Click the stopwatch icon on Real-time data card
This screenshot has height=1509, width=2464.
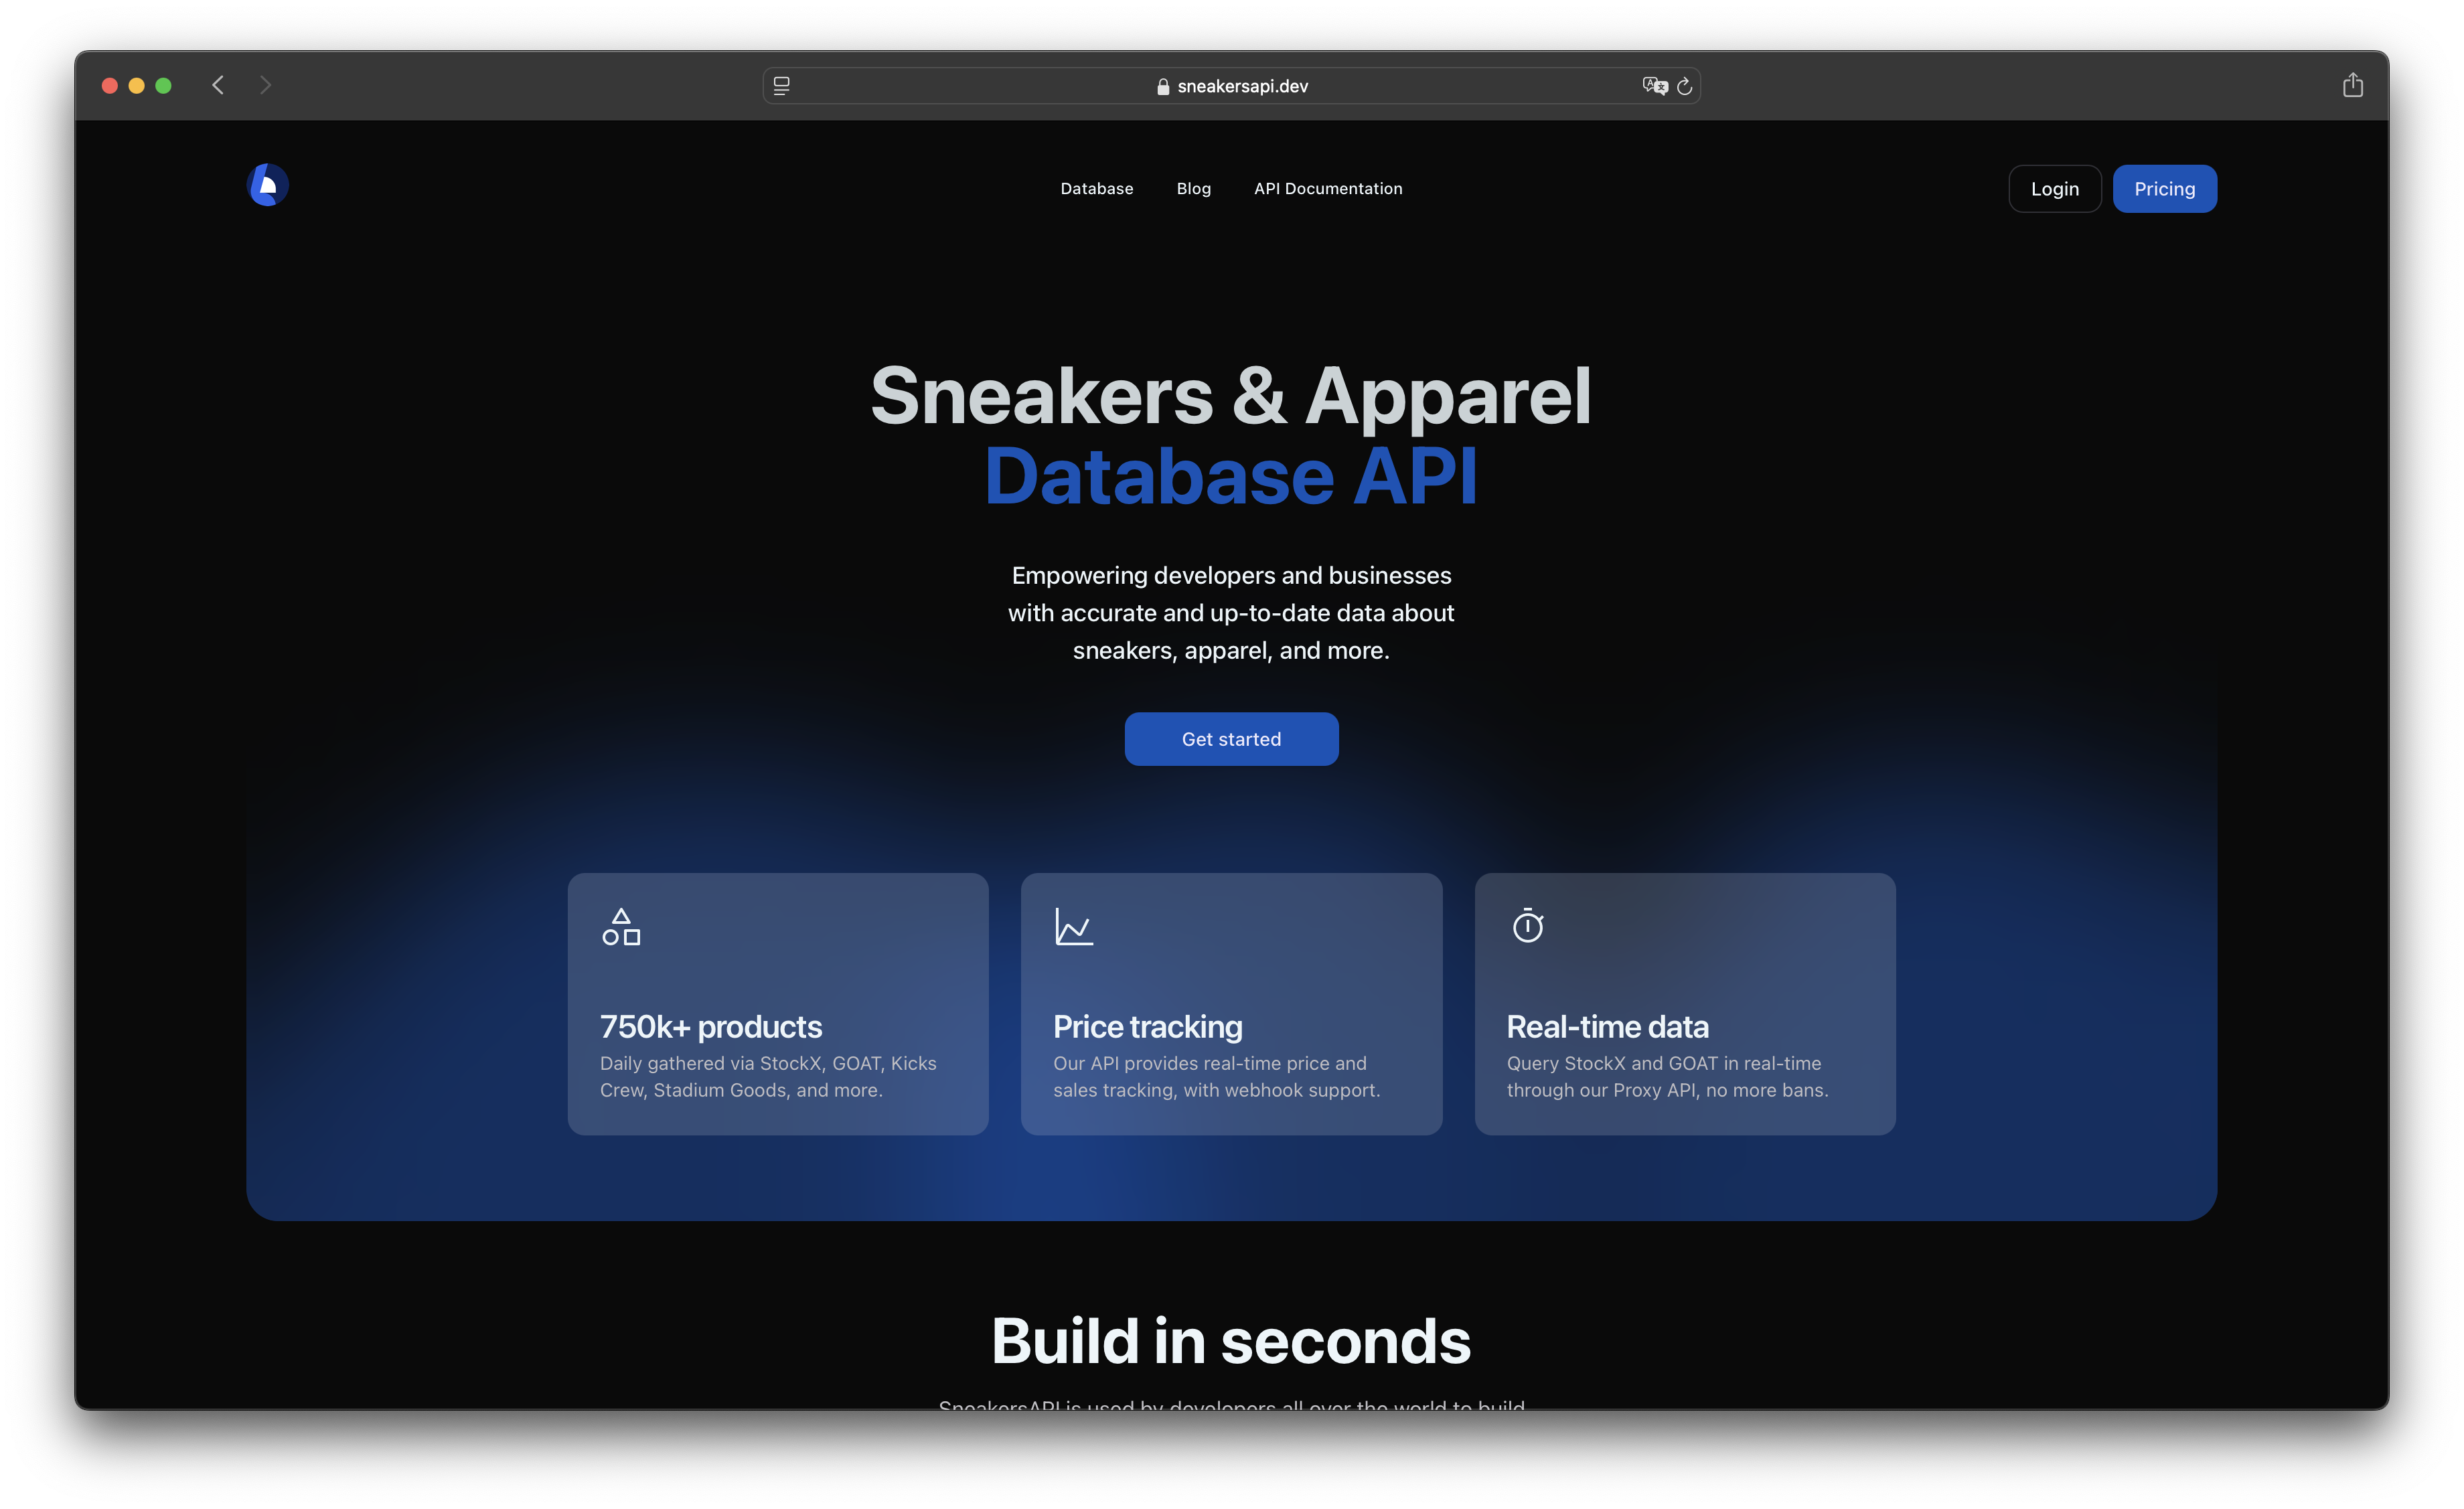tap(1528, 925)
